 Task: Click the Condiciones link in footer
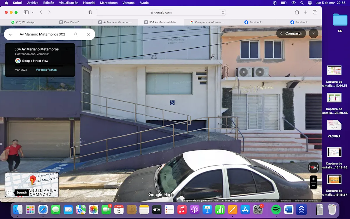269,201
